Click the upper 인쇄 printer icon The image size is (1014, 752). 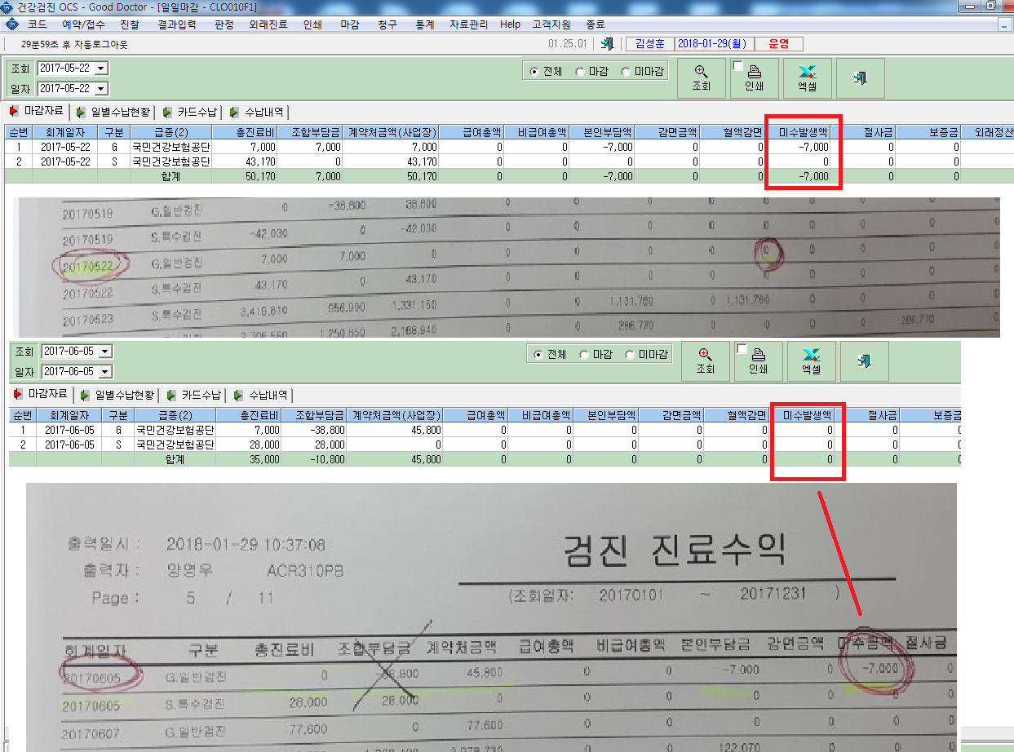pyautogui.click(x=754, y=78)
